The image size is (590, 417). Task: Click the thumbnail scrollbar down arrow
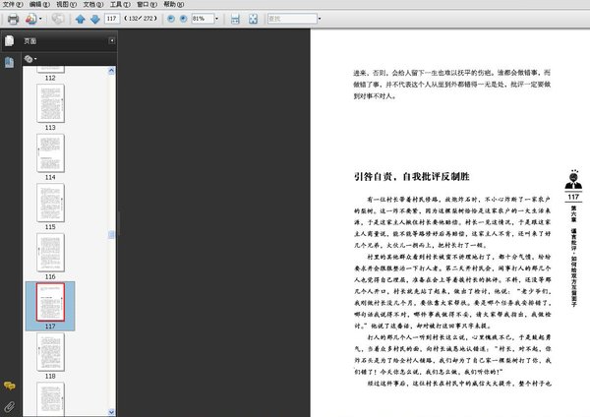point(111,412)
